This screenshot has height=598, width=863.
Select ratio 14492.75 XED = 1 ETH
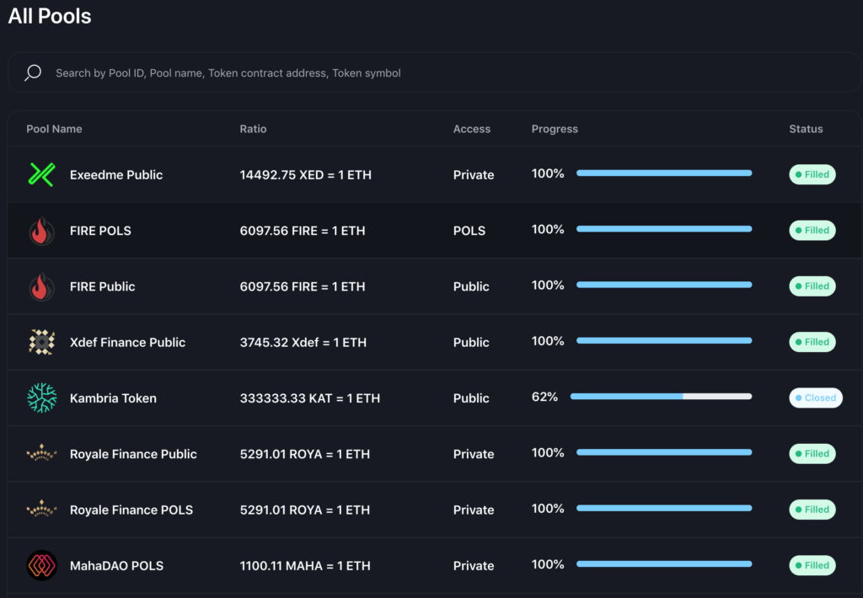coord(305,175)
